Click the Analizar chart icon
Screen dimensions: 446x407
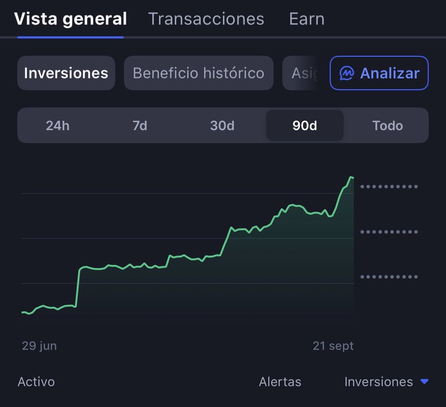tap(347, 73)
